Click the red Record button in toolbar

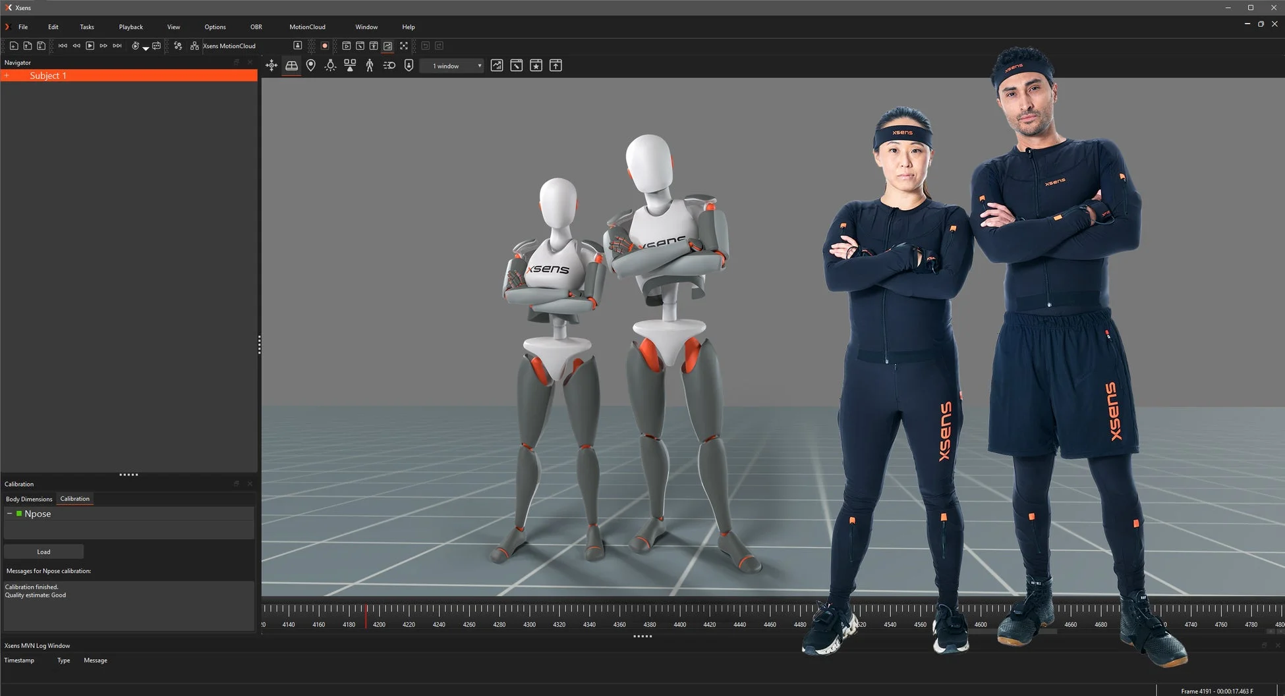pos(325,46)
